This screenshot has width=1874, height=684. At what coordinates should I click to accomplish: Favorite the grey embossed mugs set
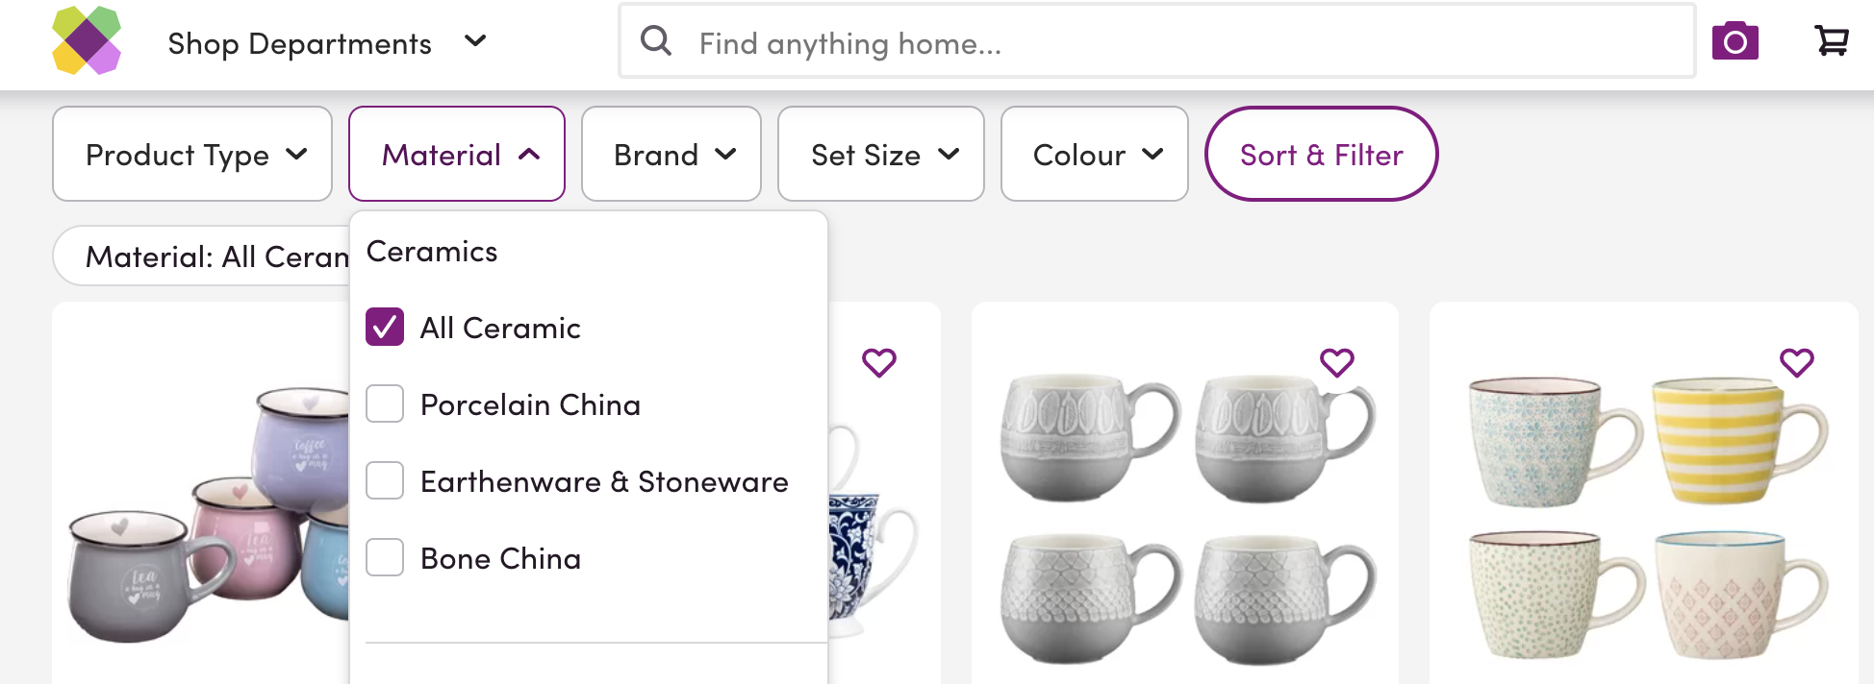pyautogui.click(x=1336, y=362)
